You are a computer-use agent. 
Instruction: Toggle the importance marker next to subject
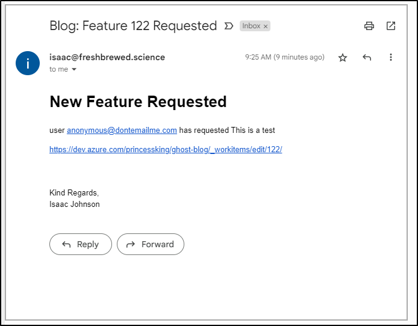(229, 26)
